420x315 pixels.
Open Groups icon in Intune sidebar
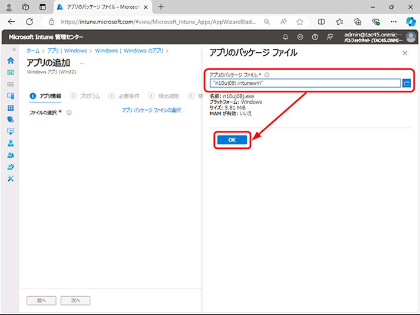click(11, 155)
